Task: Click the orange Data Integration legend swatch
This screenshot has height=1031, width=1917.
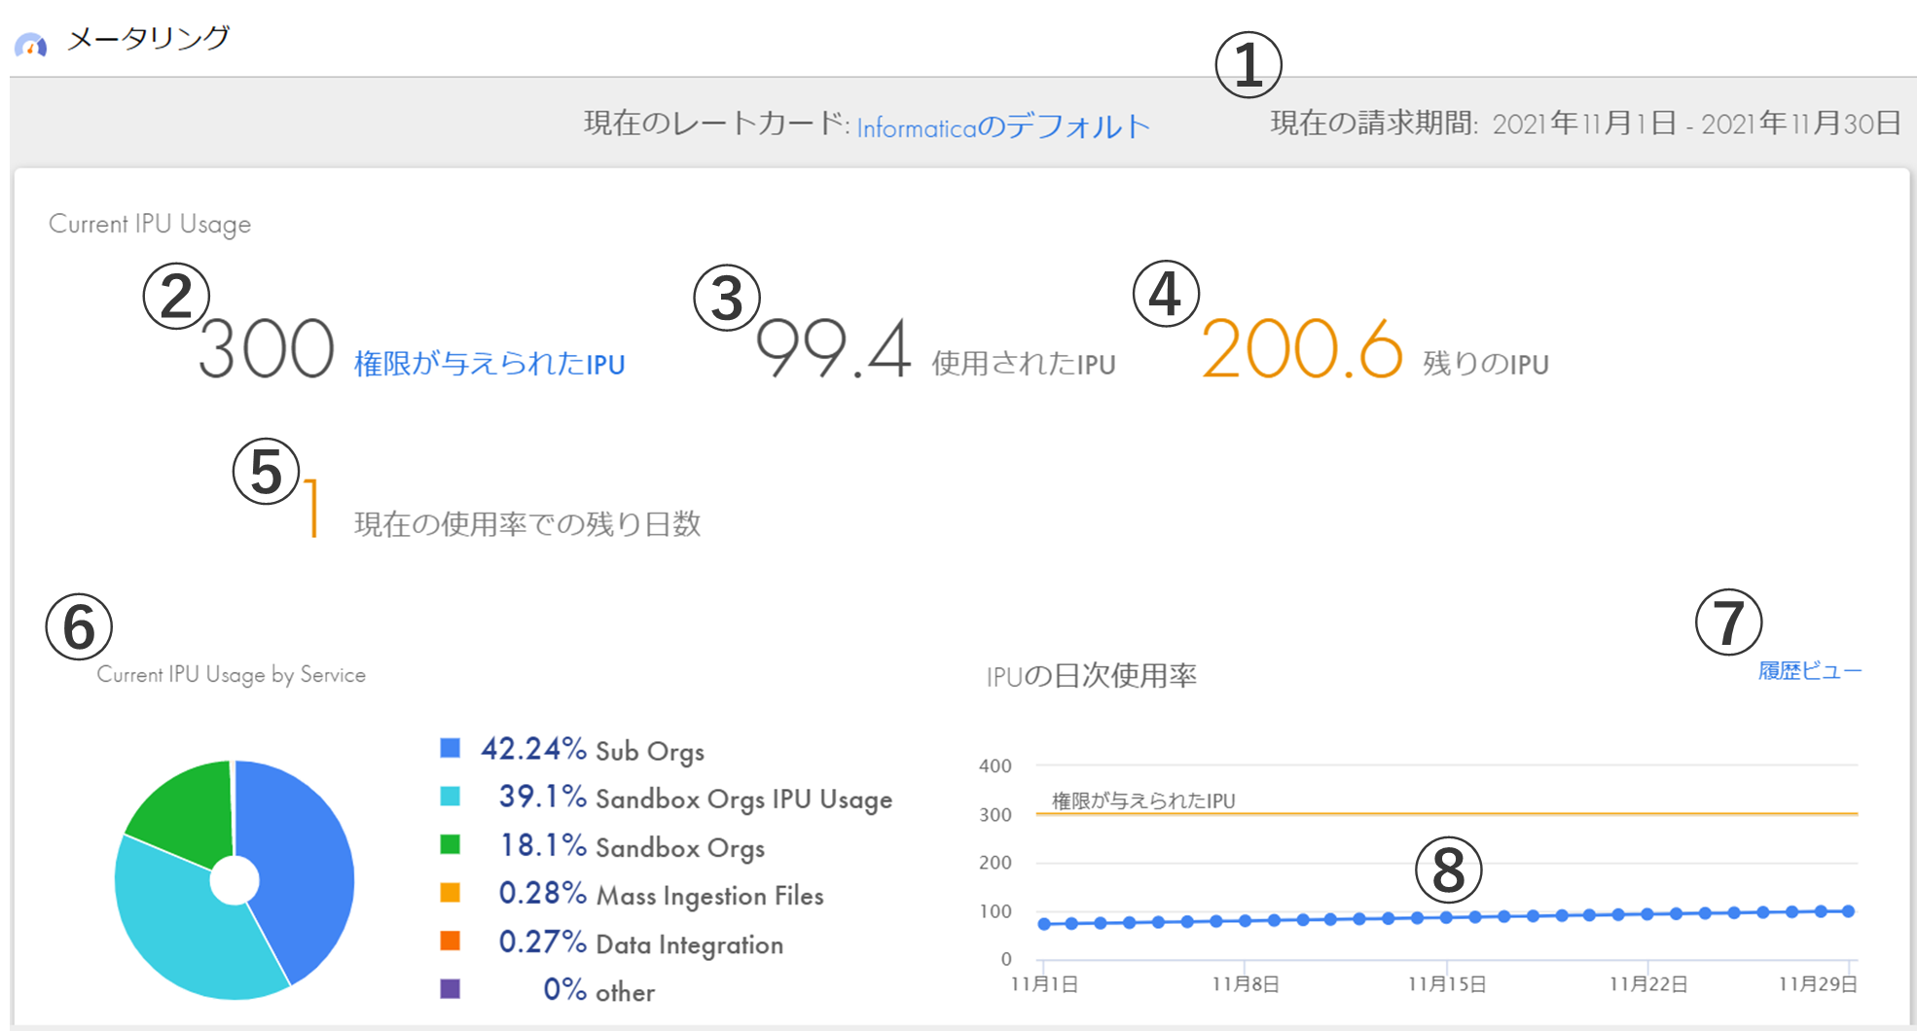Action: point(450,941)
